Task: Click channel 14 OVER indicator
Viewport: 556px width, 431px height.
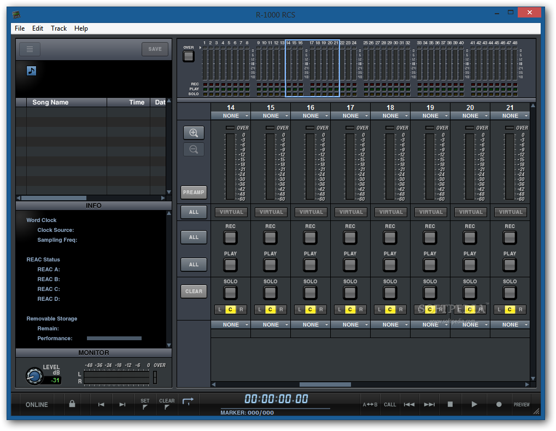Action: (x=230, y=127)
